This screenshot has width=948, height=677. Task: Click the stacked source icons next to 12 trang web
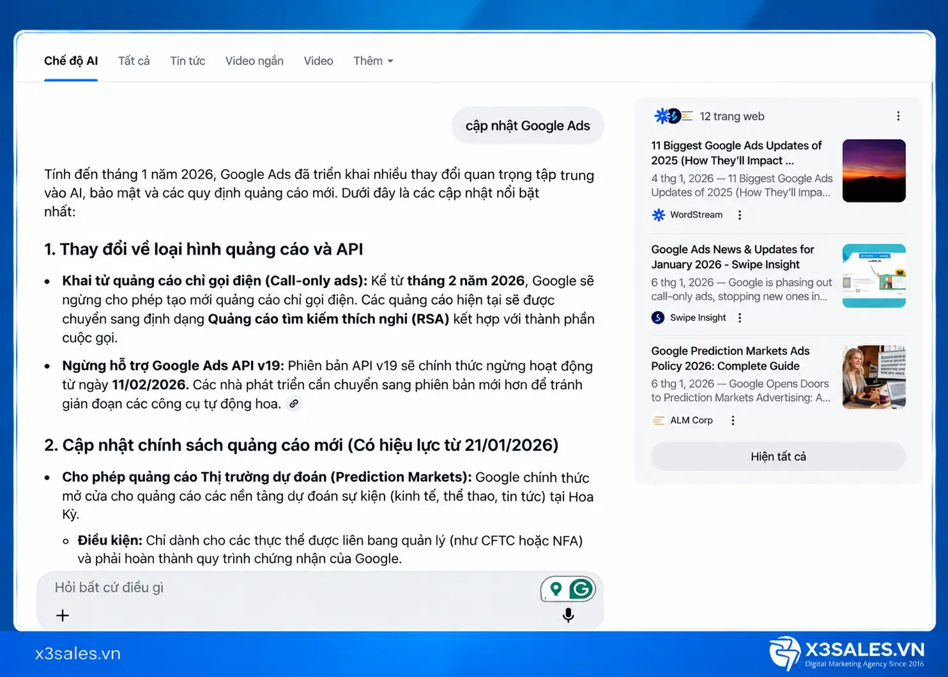point(673,116)
